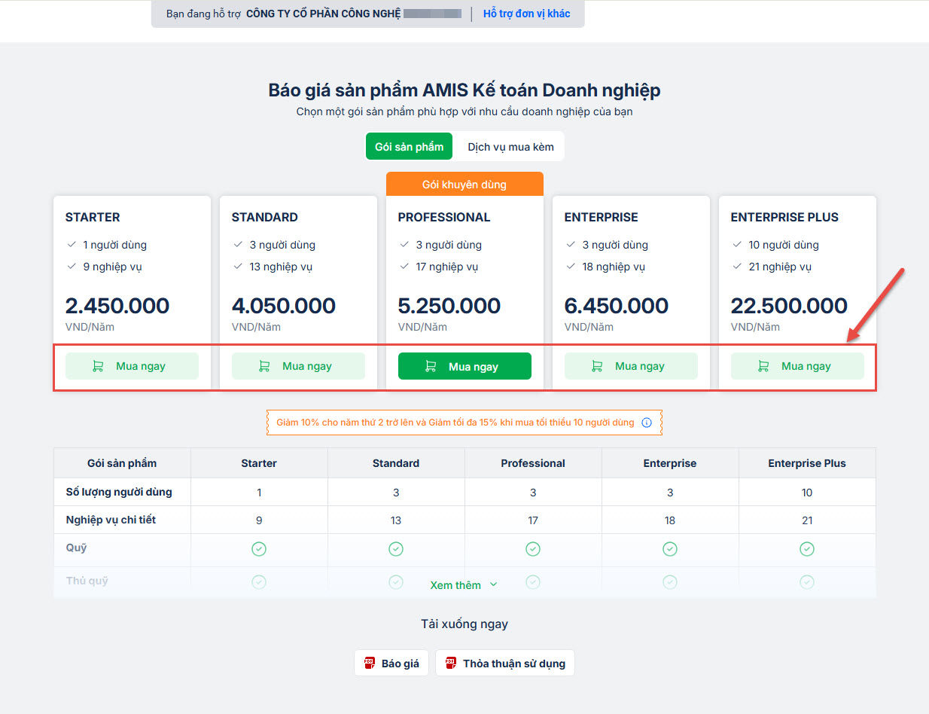Click the 4.050.000 price
Viewport: 929px width, 714px height.
pos(284,306)
